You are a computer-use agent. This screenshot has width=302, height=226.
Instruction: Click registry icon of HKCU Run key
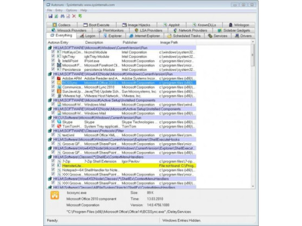click(50, 117)
